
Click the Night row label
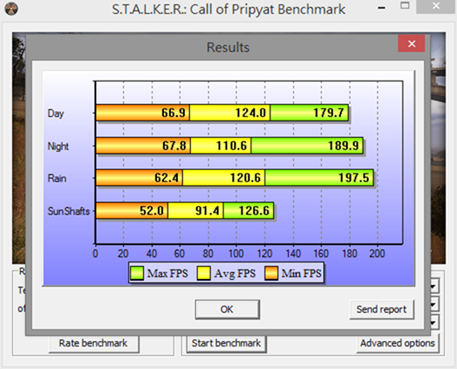(x=58, y=146)
